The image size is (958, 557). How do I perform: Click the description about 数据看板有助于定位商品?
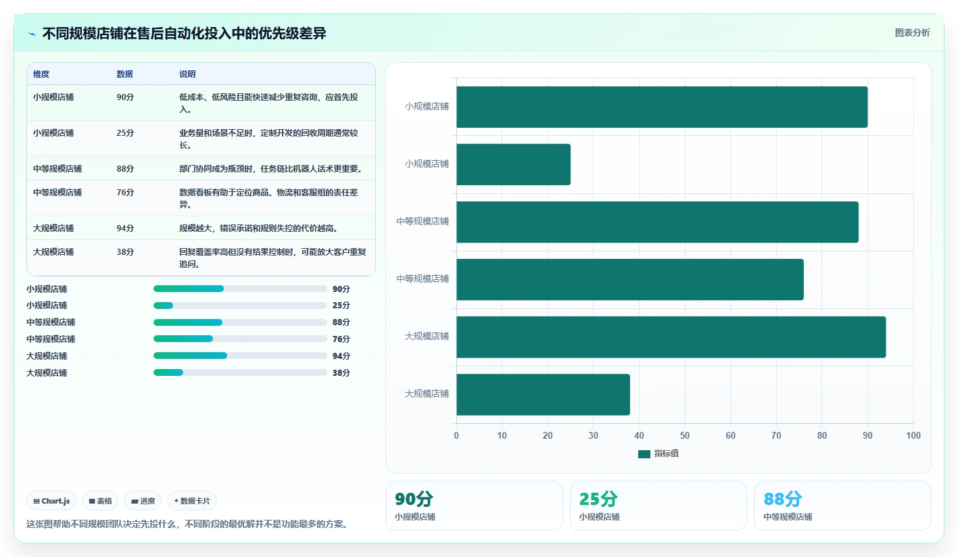[x=270, y=198]
